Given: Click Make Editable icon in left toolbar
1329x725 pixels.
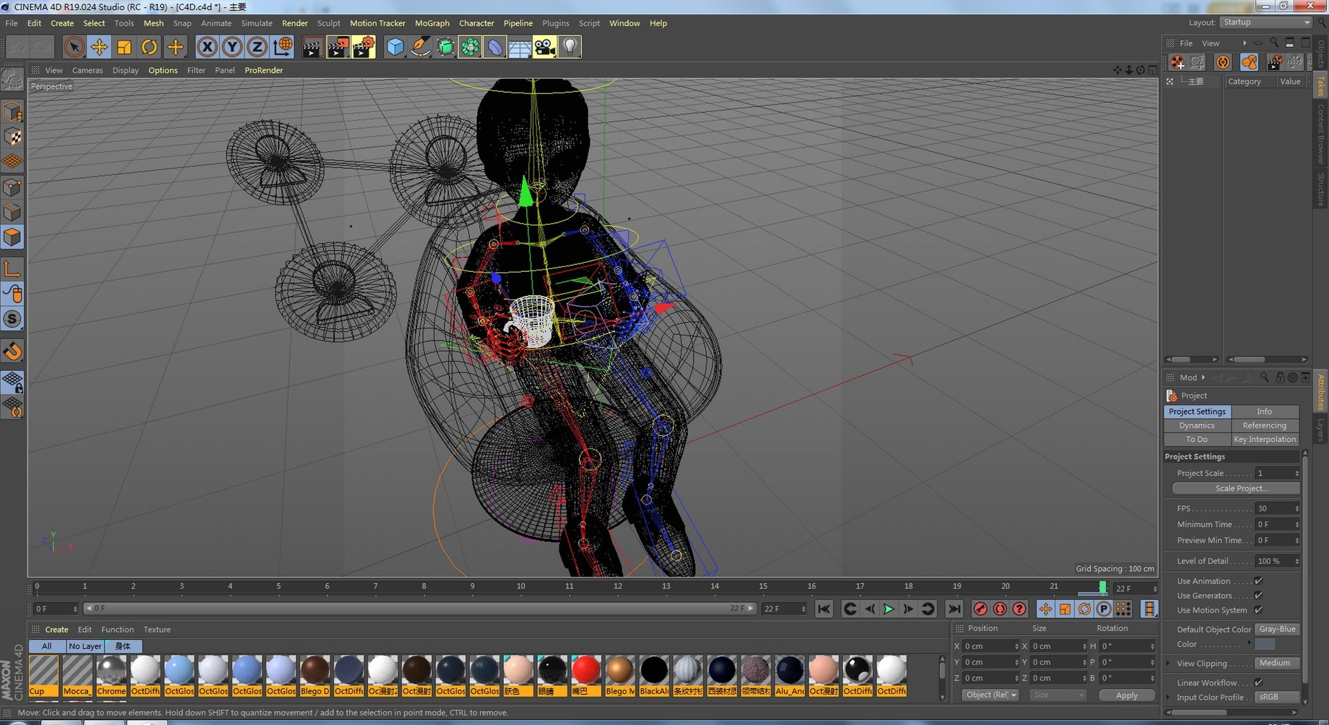Looking at the screenshot, I should coord(12,80).
